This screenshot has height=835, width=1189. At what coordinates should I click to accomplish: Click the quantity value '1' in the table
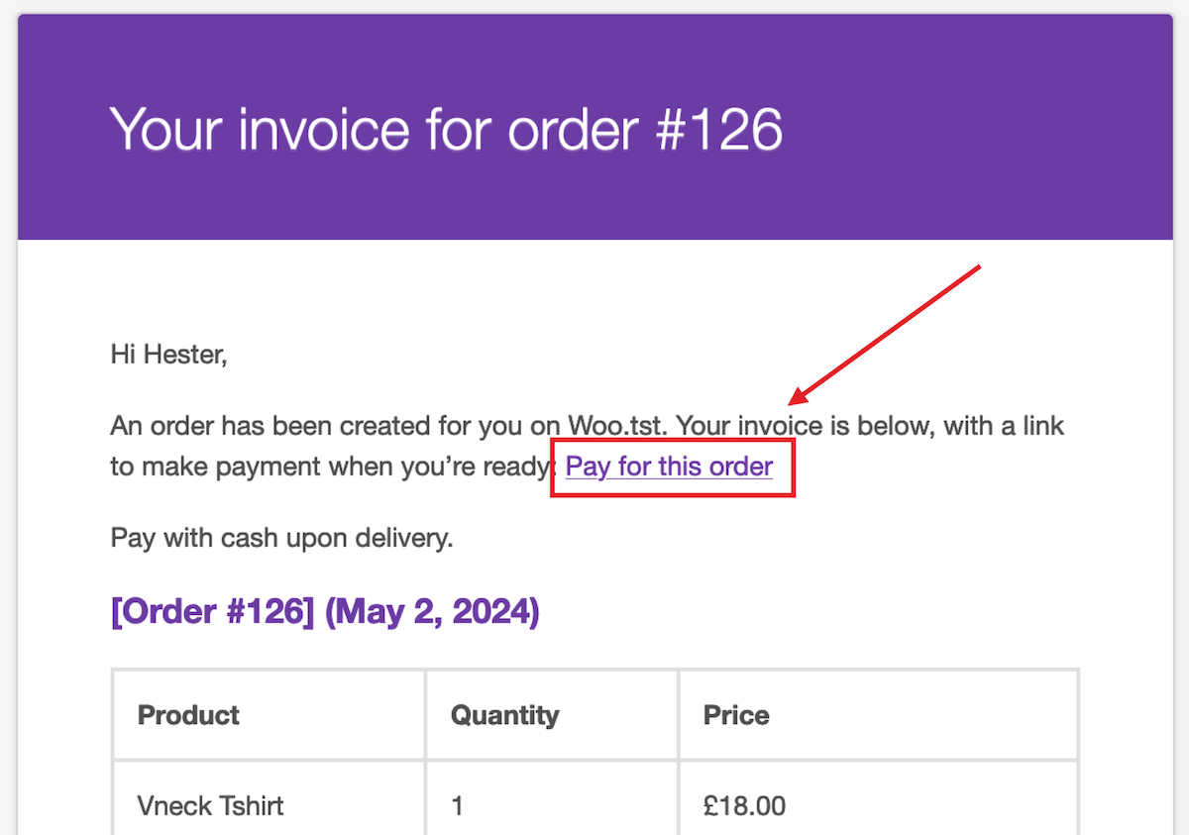click(457, 805)
